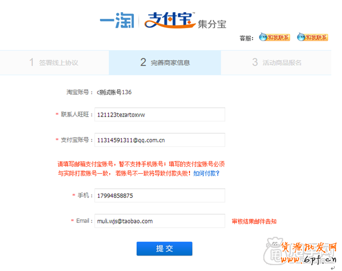Select step 2 完善商家信息 tab

tap(165, 63)
